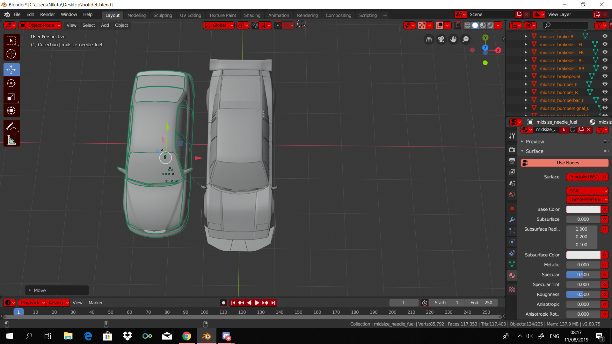
Task: Switch to the Shading workspace tab
Action: coord(252,15)
